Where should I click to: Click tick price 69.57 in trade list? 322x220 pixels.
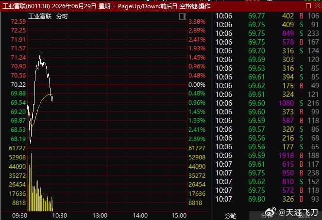pyautogui.click(x=256, y=129)
